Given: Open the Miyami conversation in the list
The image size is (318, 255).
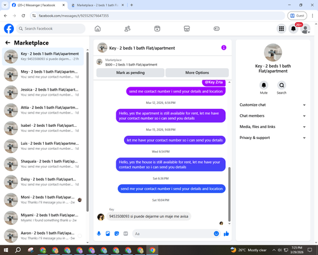Looking at the screenshot, I should [x=43, y=218].
